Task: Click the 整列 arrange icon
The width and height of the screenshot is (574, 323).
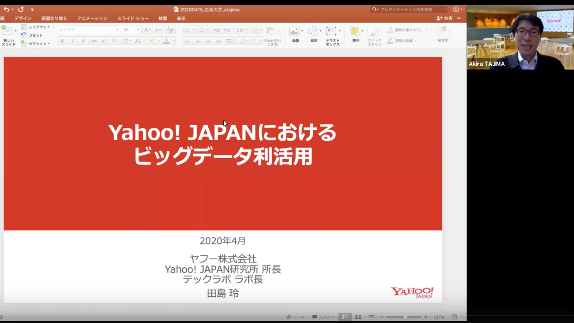Action: click(x=355, y=31)
